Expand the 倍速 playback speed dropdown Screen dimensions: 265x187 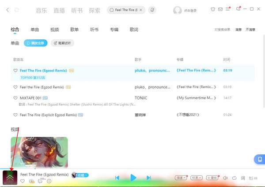point(181,178)
